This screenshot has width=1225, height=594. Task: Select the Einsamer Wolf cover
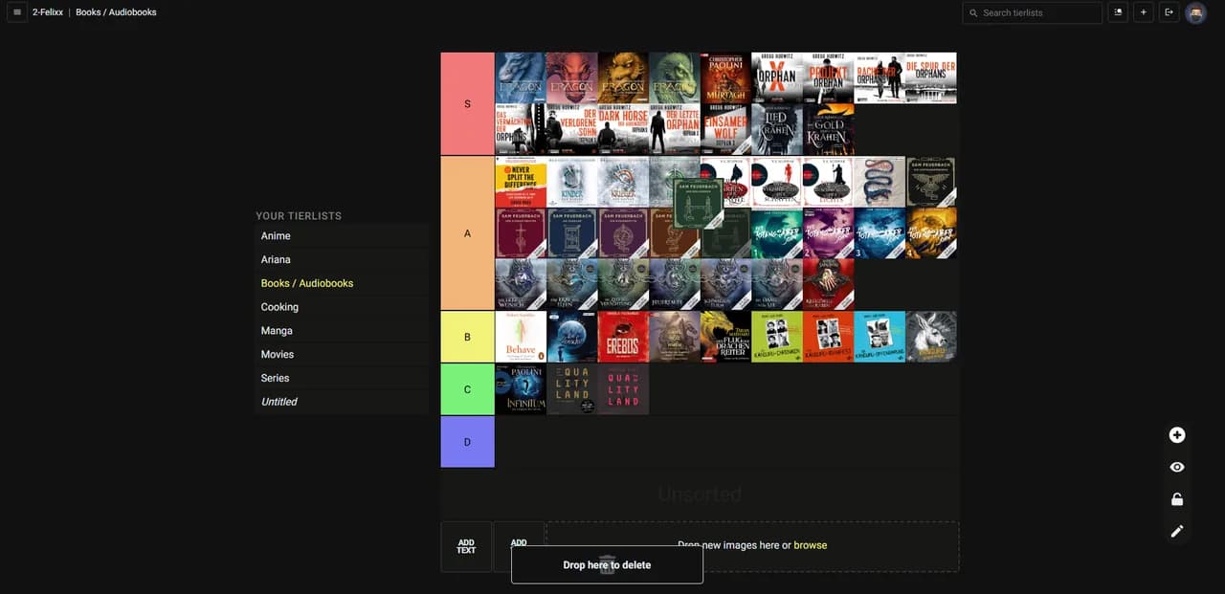pyautogui.click(x=725, y=129)
